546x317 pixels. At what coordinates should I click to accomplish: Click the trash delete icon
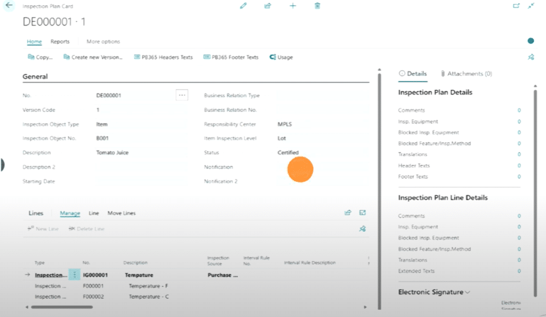317,6
